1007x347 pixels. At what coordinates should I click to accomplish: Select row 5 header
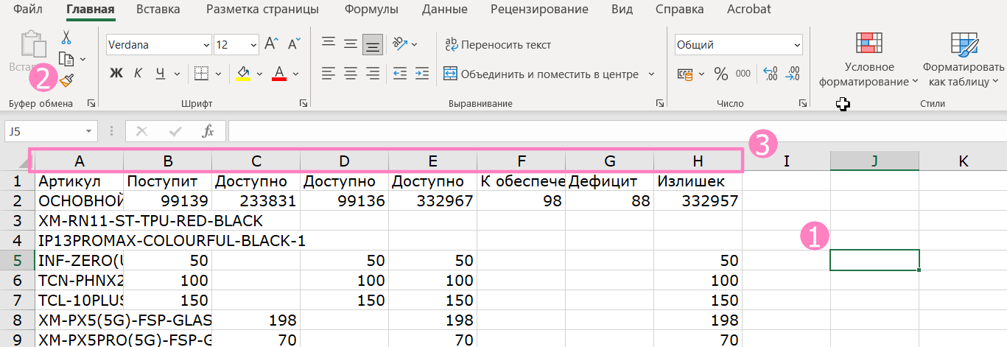(16, 260)
